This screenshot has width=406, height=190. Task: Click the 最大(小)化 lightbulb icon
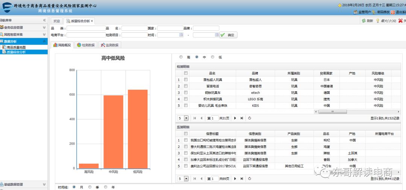[x=377, y=21]
